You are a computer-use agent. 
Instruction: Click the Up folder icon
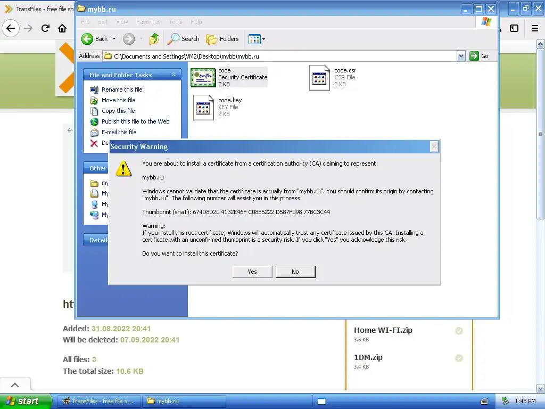pyautogui.click(x=154, y=39)
